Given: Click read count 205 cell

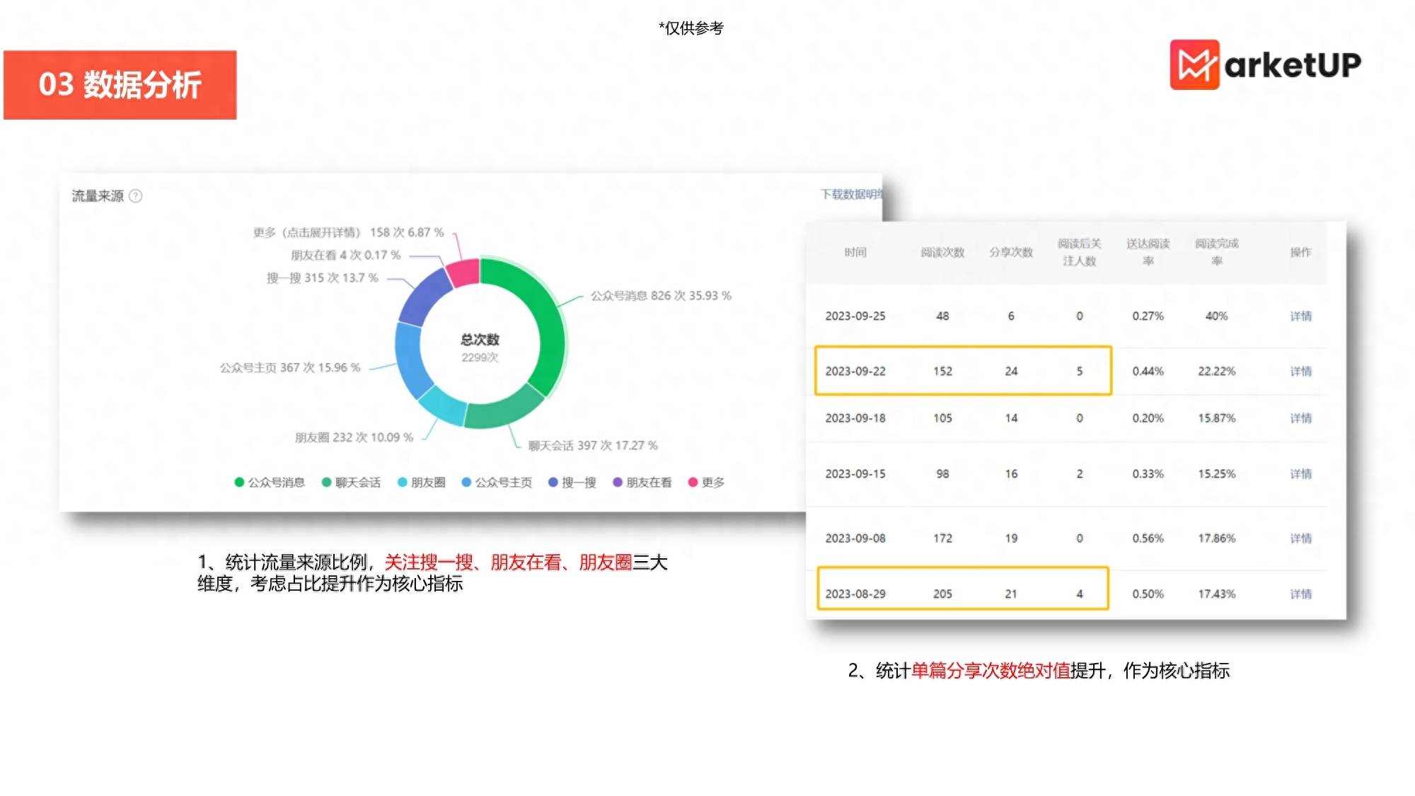Looking at the screenshot, I should pyautogui.click(x=942, y=594).
